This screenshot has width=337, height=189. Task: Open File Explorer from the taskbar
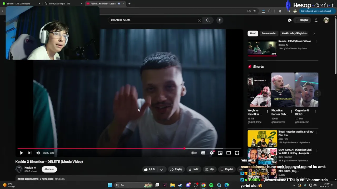(172, 185)
